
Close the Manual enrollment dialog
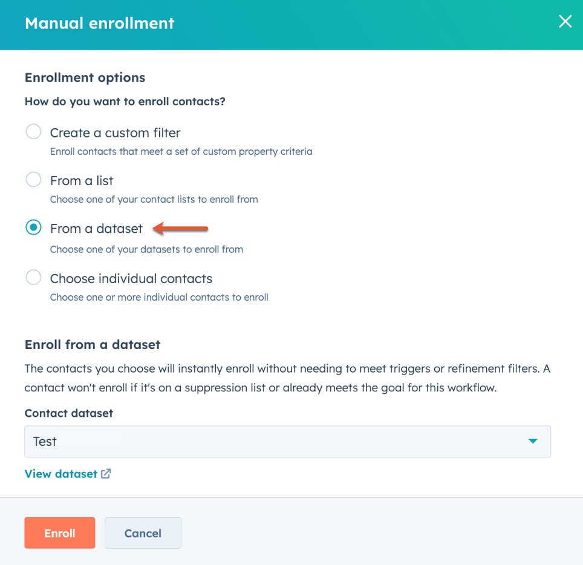pos(565,22)
